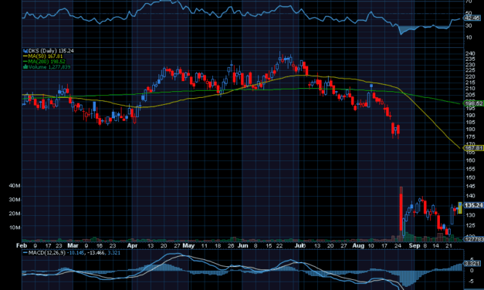Screen dimensions: 484x290
Task: Click the 30M volume axis label
Action: point(15,200)
